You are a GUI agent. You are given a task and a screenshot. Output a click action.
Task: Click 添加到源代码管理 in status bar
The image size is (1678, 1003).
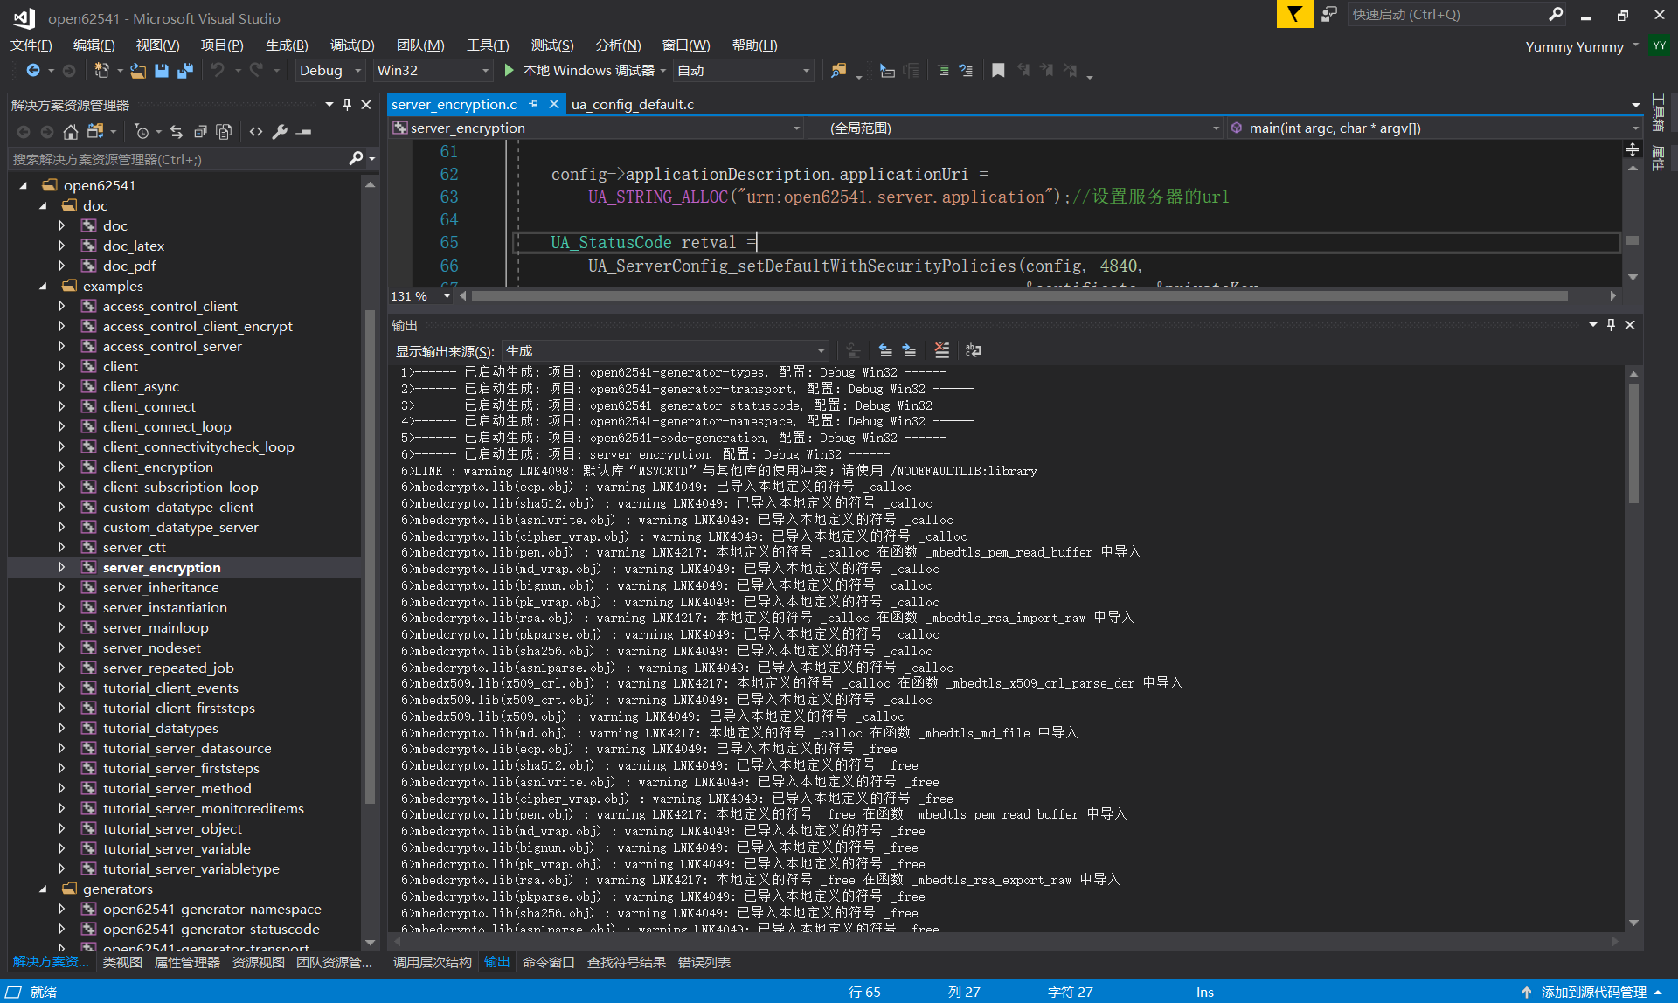1592,992
